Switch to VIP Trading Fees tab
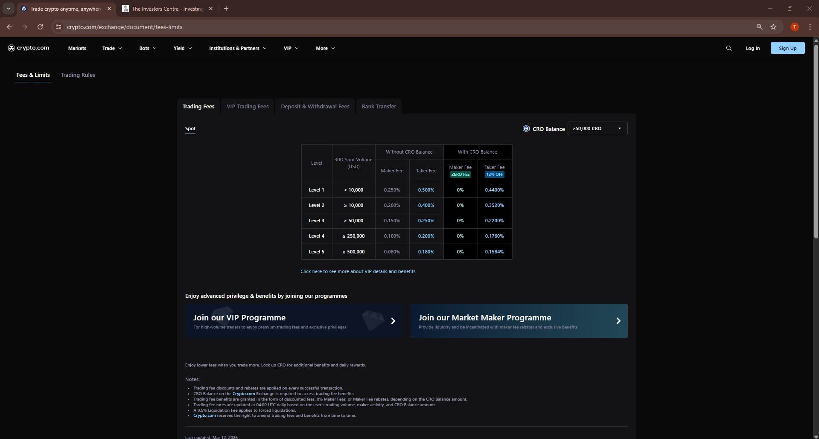The image size is (819, 439). click(248, 106)
